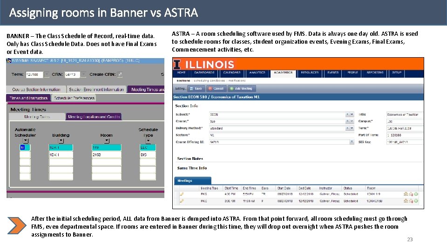The image size is (447, 251).
Task: Select the Meetings tab in ASTRA
Action: pyautogui.click(x=193, y=181)
